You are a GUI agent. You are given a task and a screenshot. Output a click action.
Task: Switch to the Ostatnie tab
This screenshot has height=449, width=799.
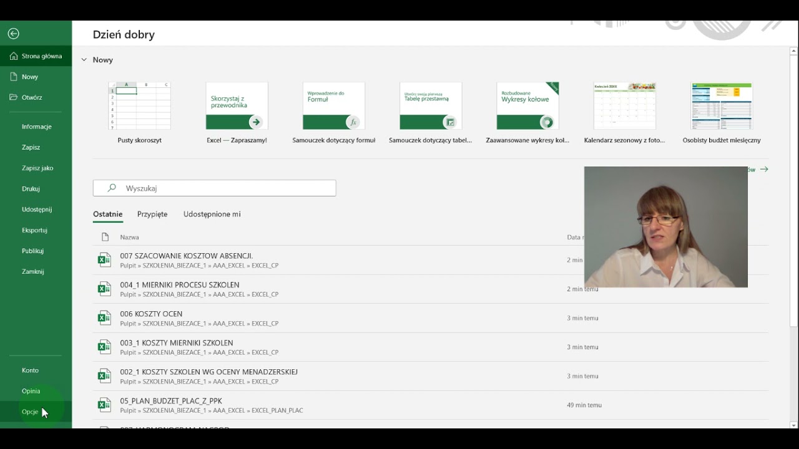(108, 214)
